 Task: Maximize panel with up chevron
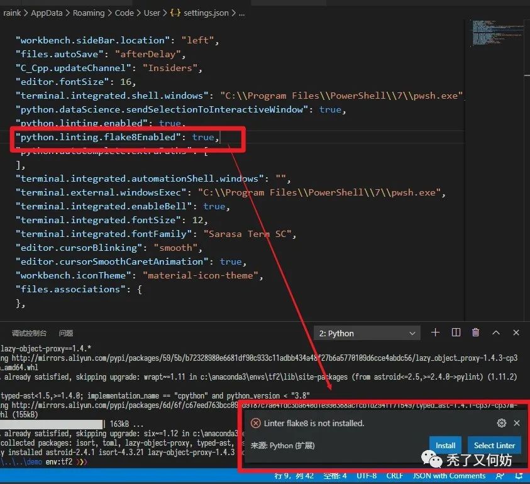pos(496,333)
